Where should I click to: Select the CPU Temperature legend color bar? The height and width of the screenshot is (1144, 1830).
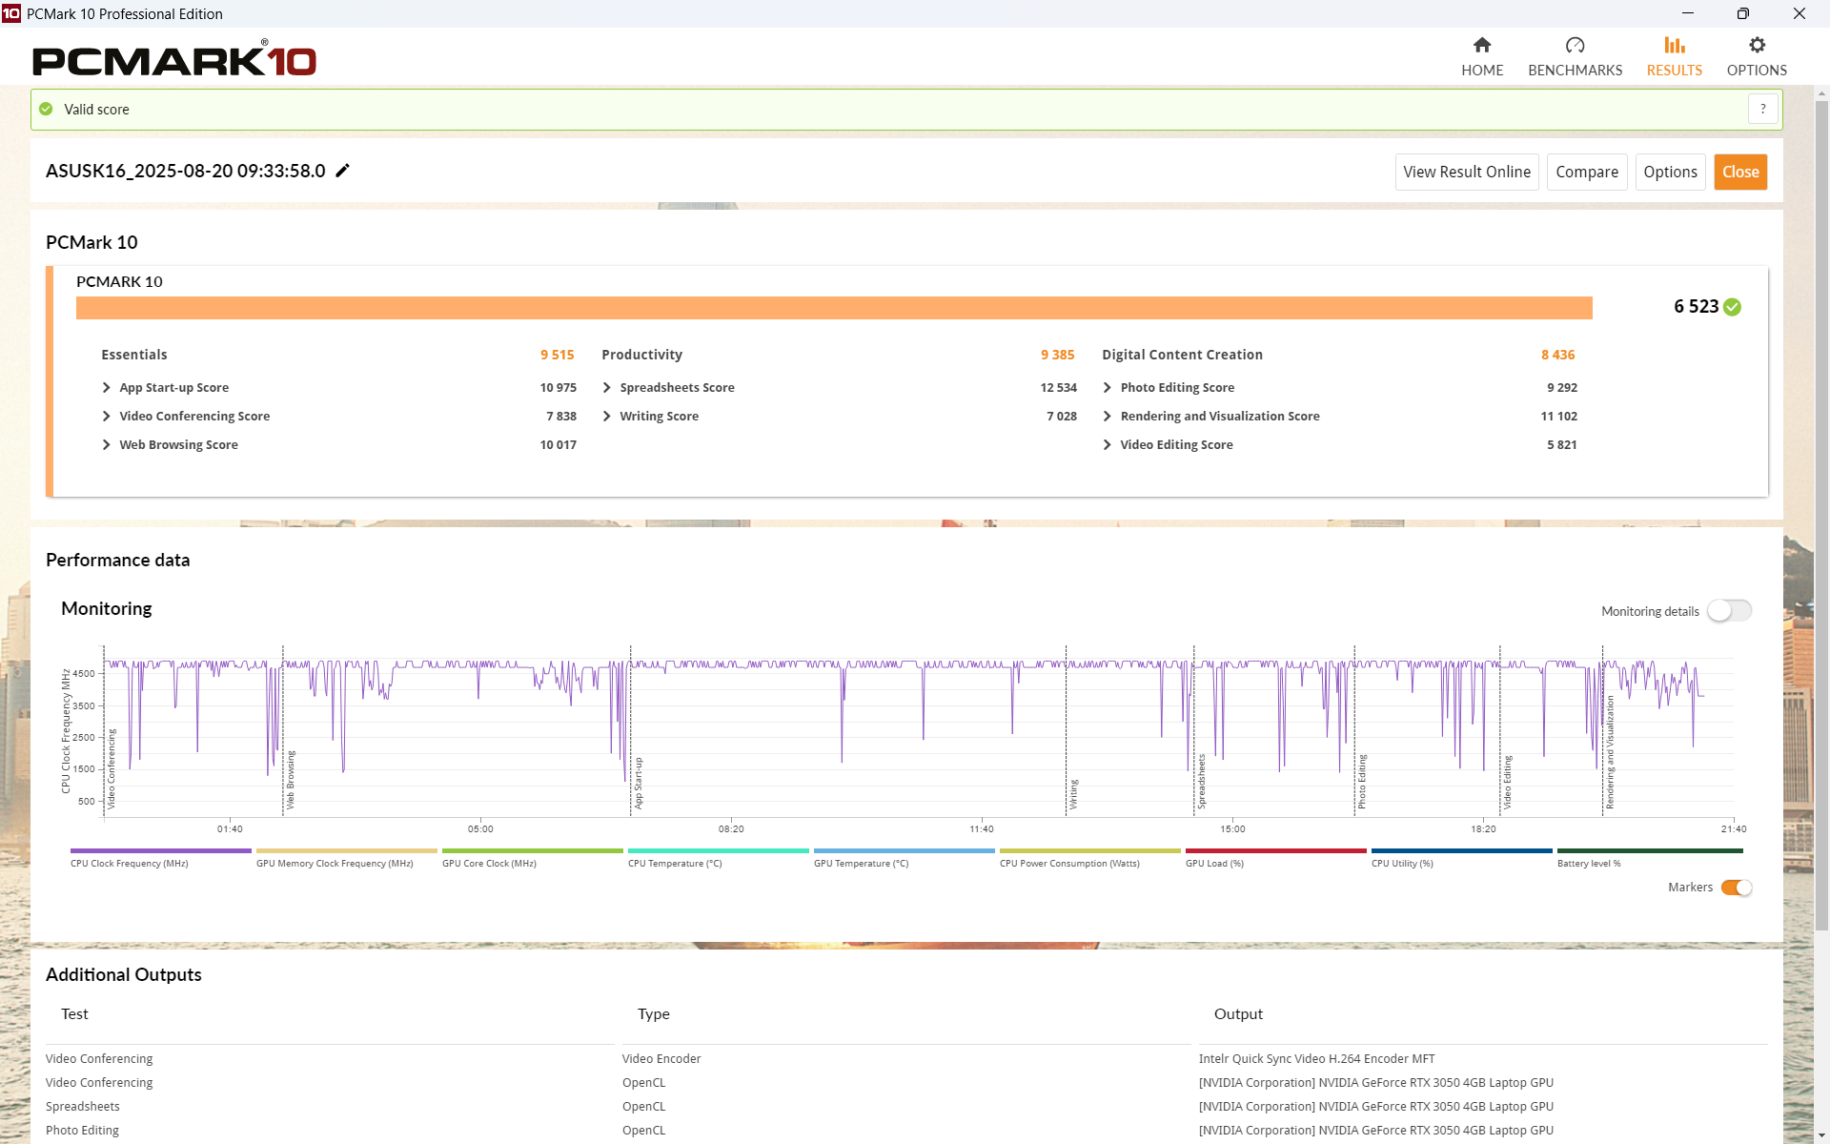pos(718,850)
